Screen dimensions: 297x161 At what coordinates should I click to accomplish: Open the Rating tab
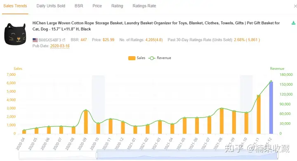117,6
